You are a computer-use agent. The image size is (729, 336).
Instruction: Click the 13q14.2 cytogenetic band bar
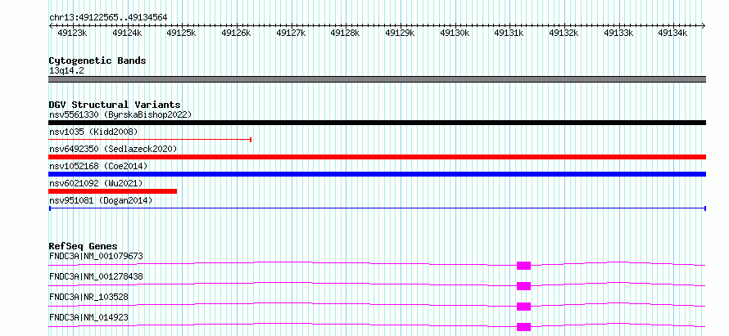(377, 79)
